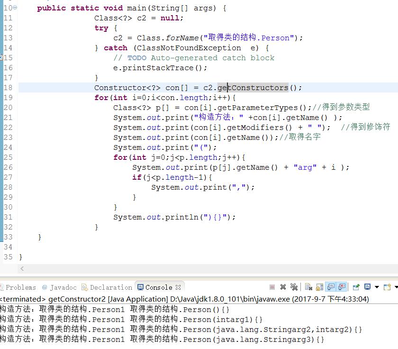
Task: Click the Open Console icon
Action: [x=387, y=287]
